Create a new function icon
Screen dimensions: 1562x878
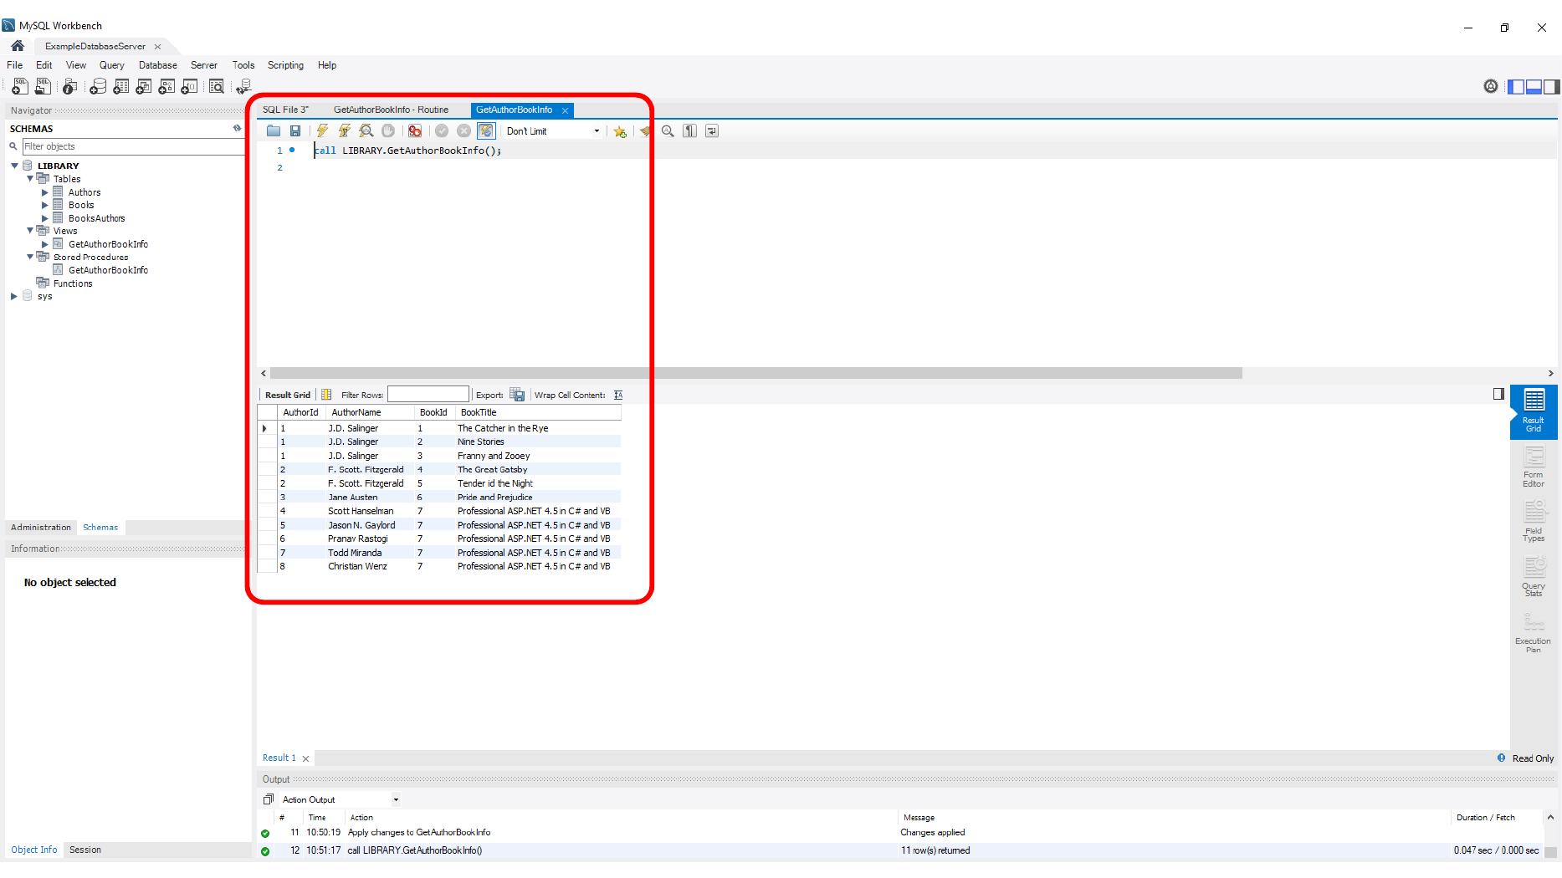click(190, 86)
